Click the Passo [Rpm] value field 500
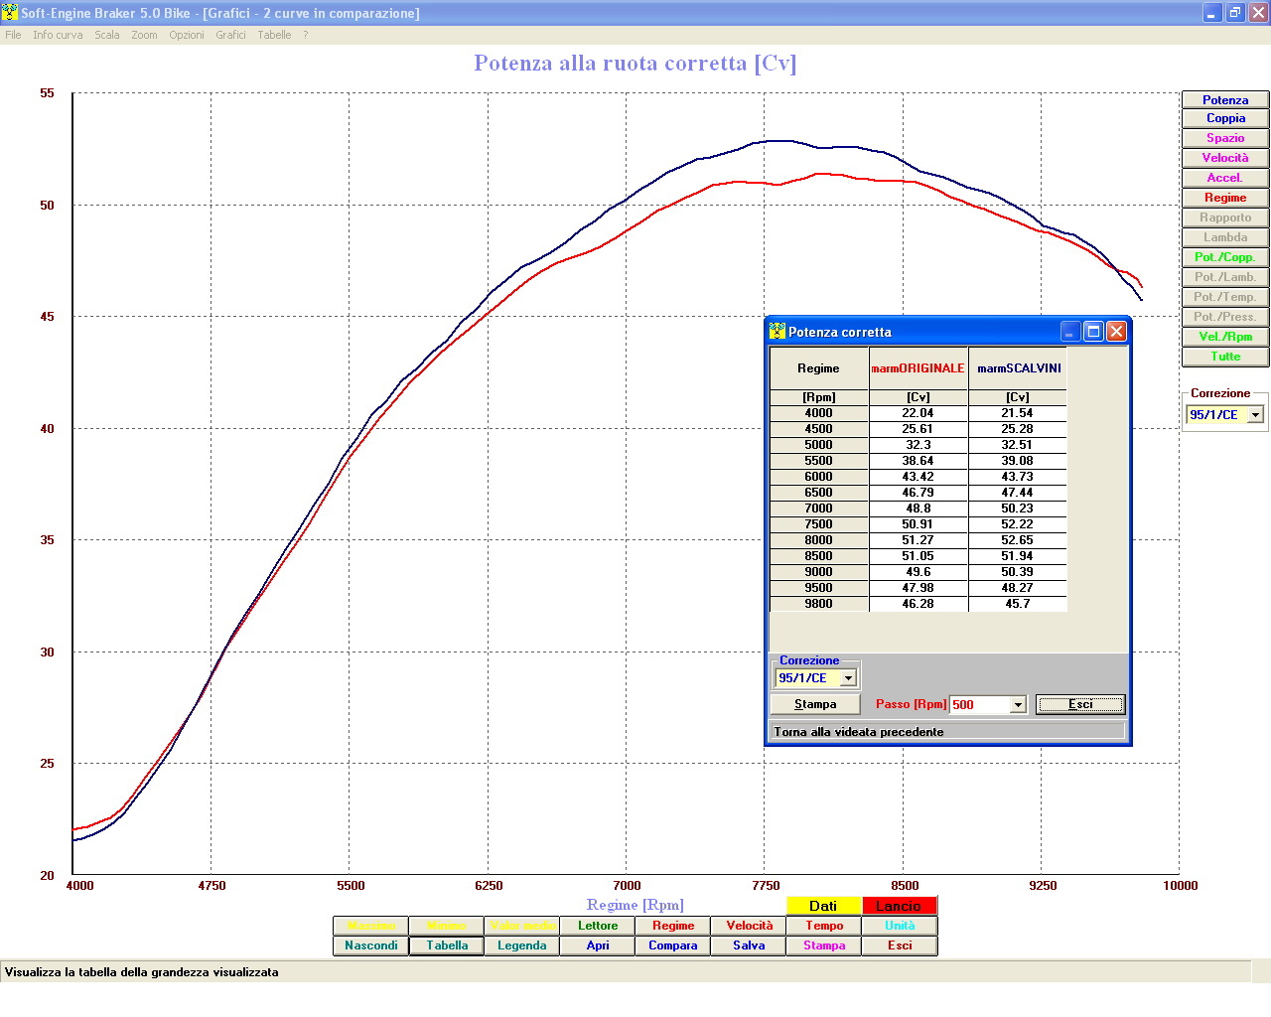This screenshot has height=1017, width=1271. click(979, 705)
